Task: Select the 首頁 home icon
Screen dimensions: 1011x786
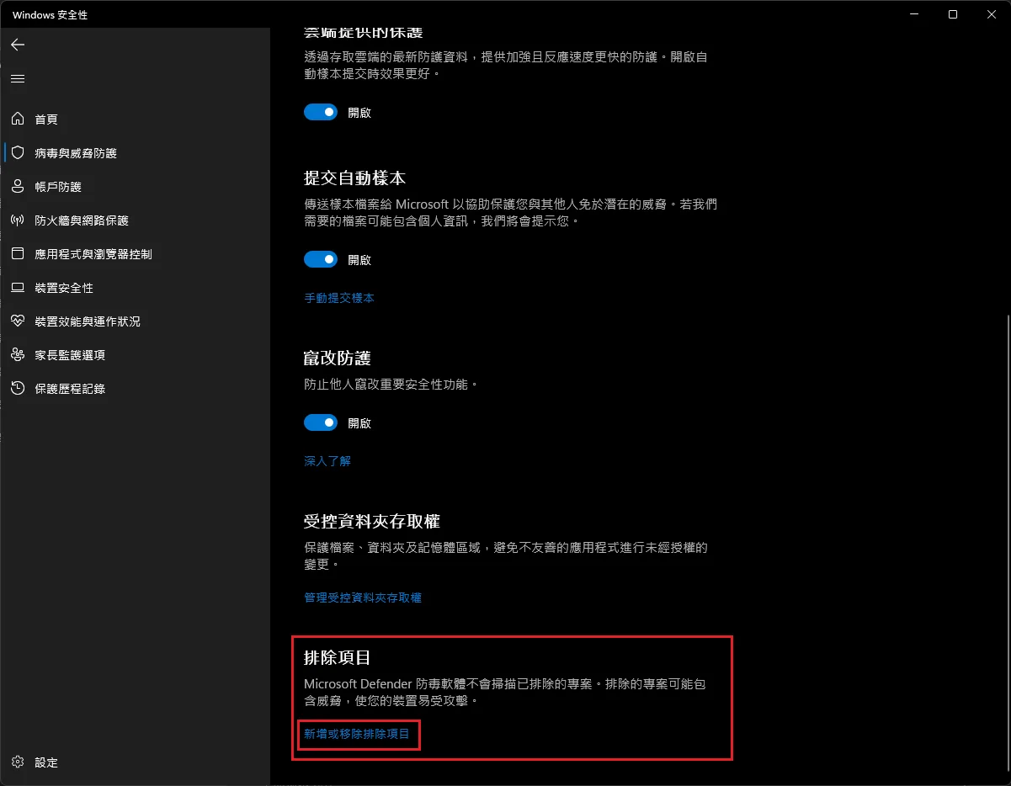Action: click(x=18, y=119)
